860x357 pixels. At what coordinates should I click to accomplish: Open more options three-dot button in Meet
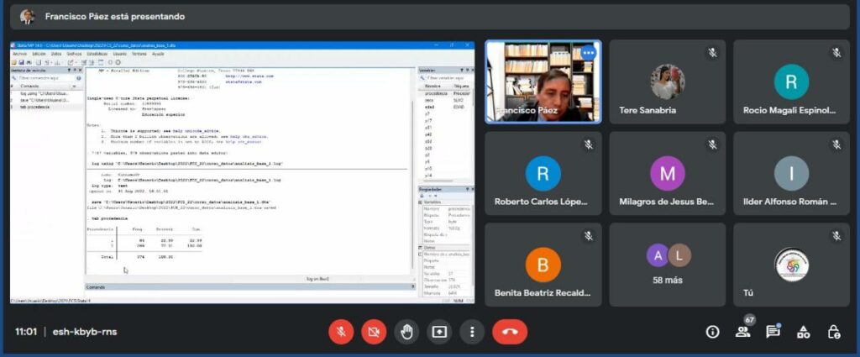click(x=472, y=332)
